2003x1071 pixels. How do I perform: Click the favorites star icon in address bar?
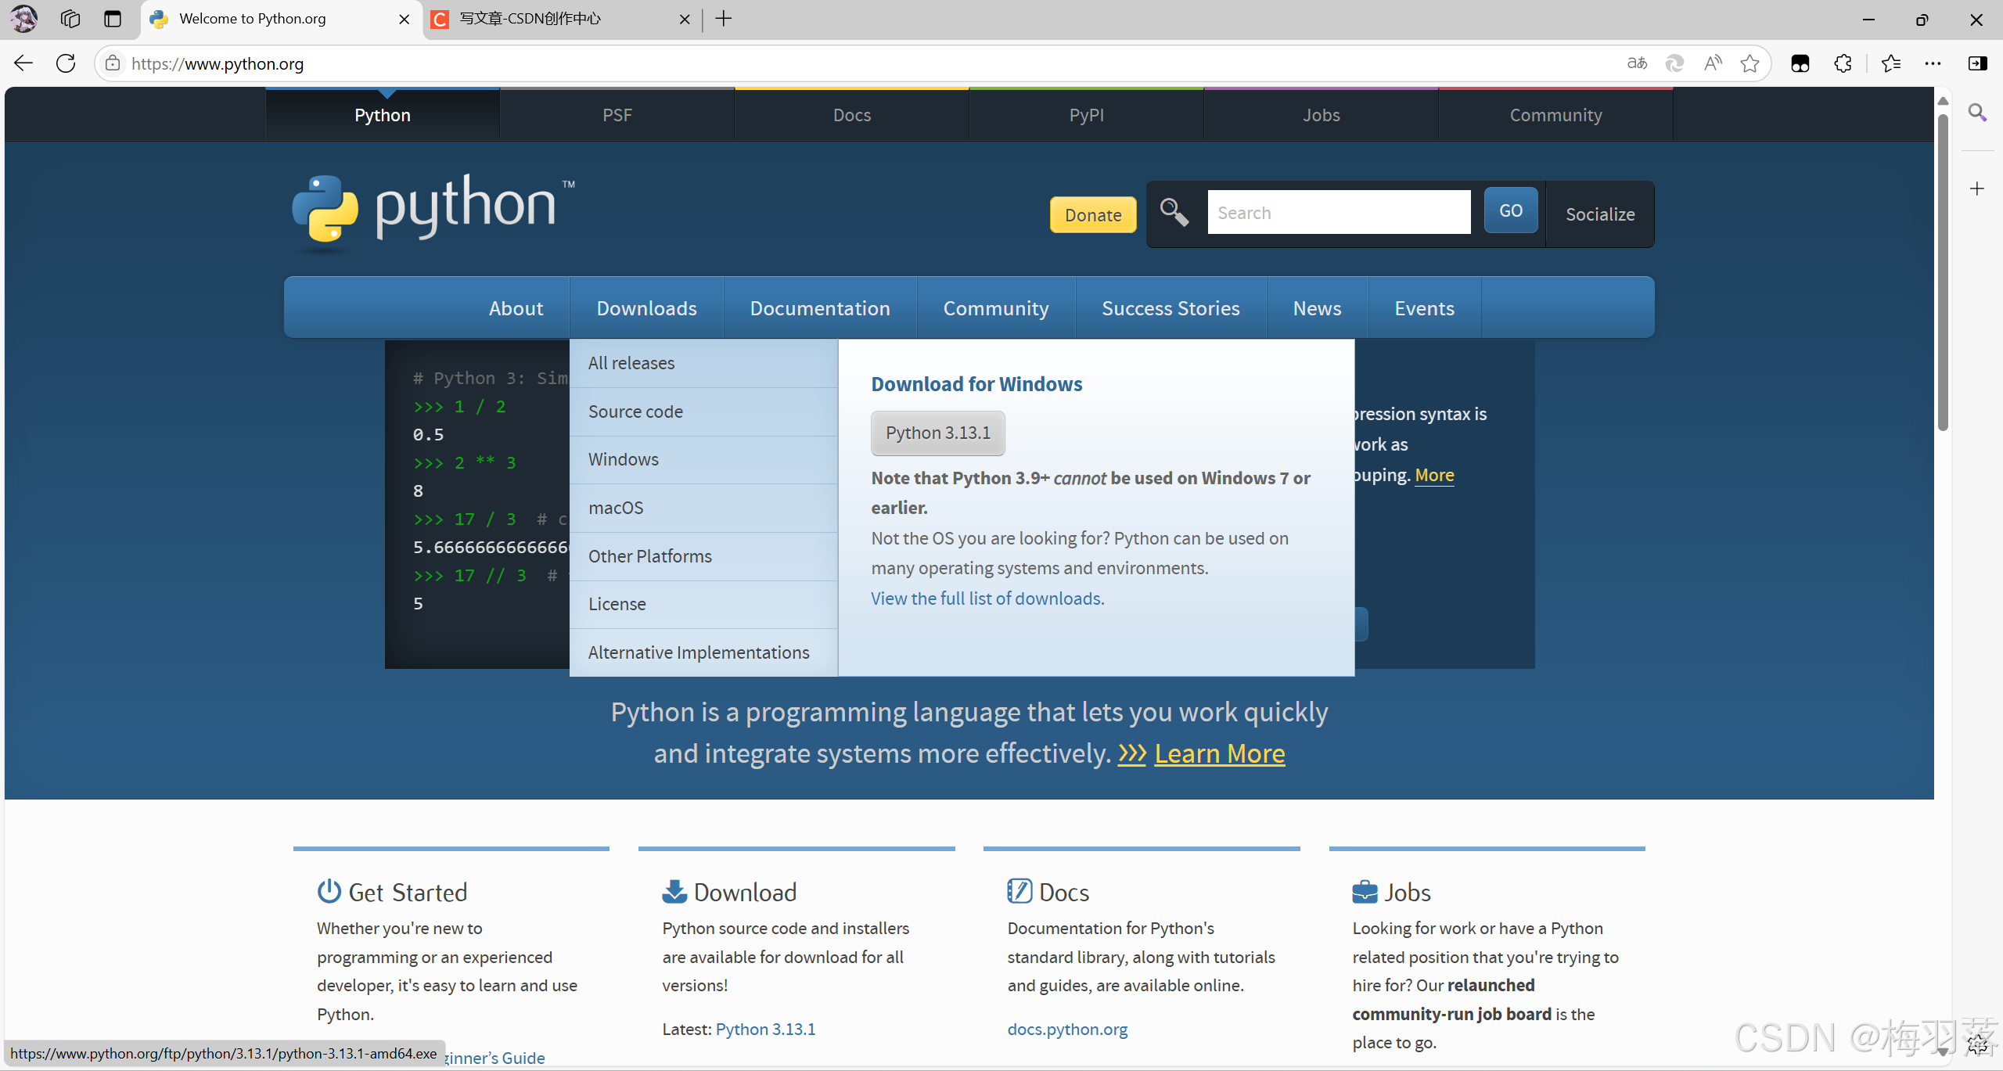1750,63
